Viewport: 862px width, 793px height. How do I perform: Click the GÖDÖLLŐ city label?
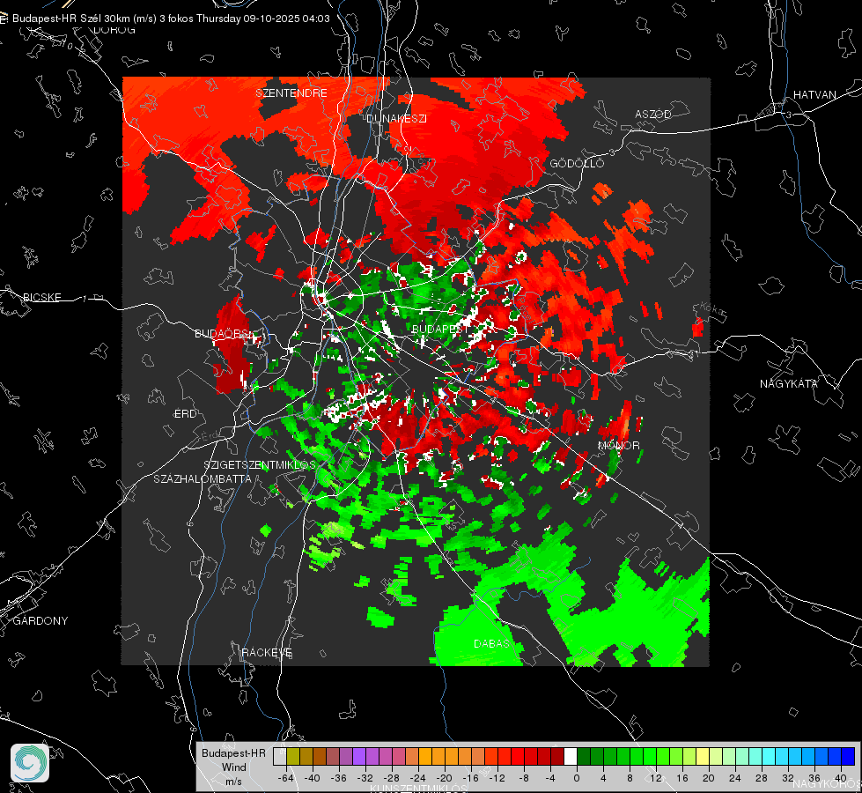(577, 163)
